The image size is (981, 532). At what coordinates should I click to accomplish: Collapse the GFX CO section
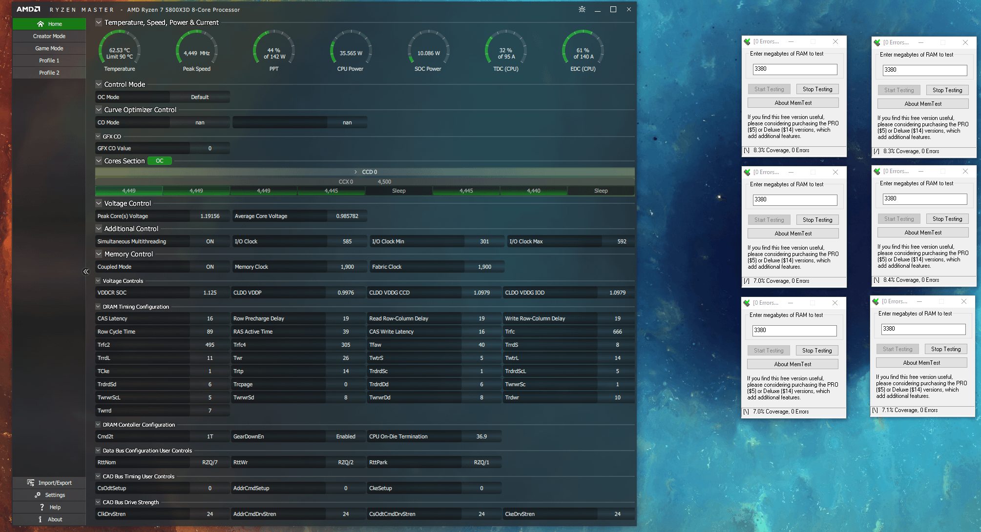pos(98,137)
